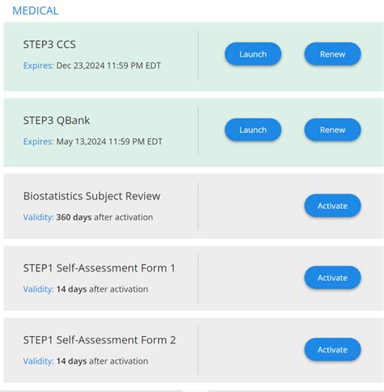Click Form 1's 14 days validity text
Image resolution: width=384 pixels, height=392 pixels.
tap(71, 289)
